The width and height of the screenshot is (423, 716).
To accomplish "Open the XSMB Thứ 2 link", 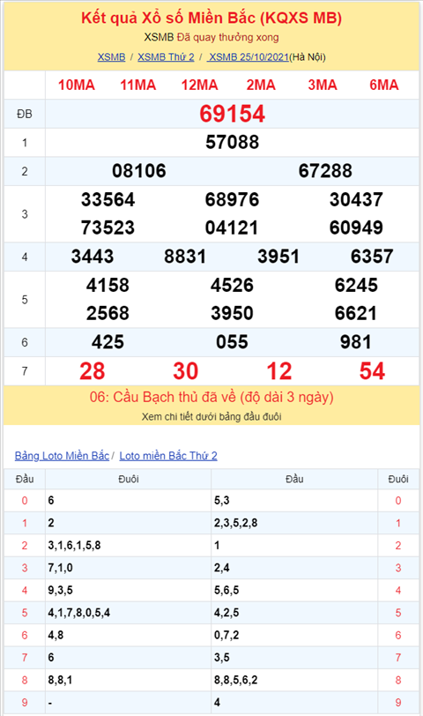I will (x=166, y=57).
